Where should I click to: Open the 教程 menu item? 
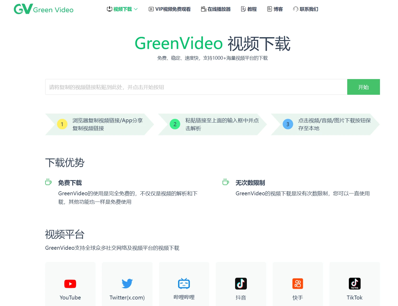pyautogui.click(x=252, y=9)
